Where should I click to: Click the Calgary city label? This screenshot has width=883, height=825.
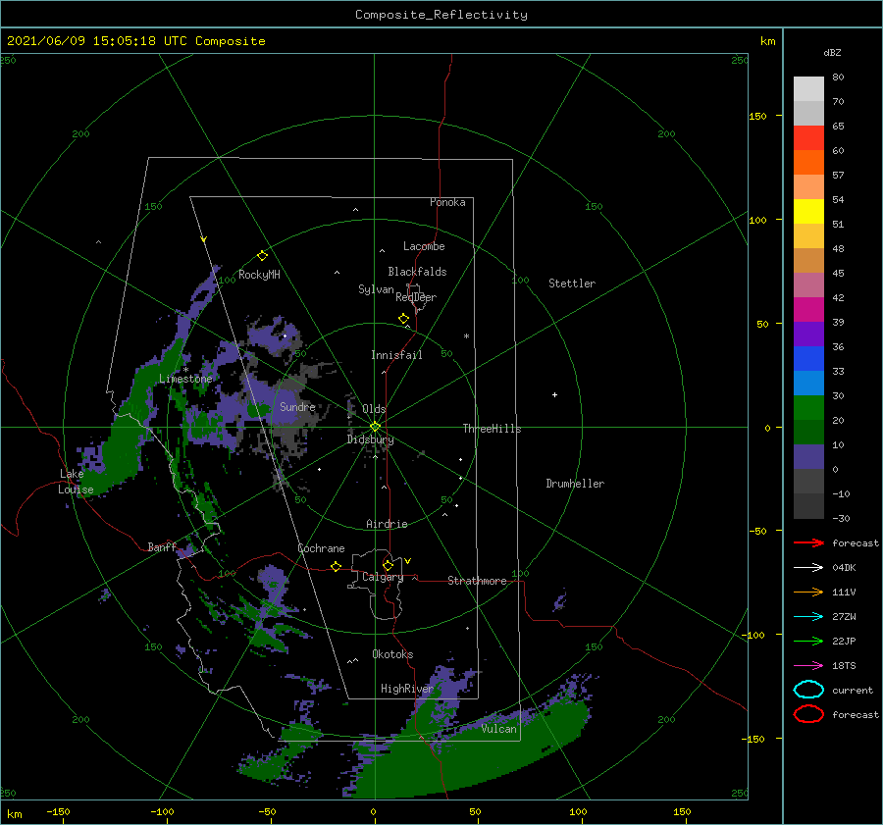point(383,577)
